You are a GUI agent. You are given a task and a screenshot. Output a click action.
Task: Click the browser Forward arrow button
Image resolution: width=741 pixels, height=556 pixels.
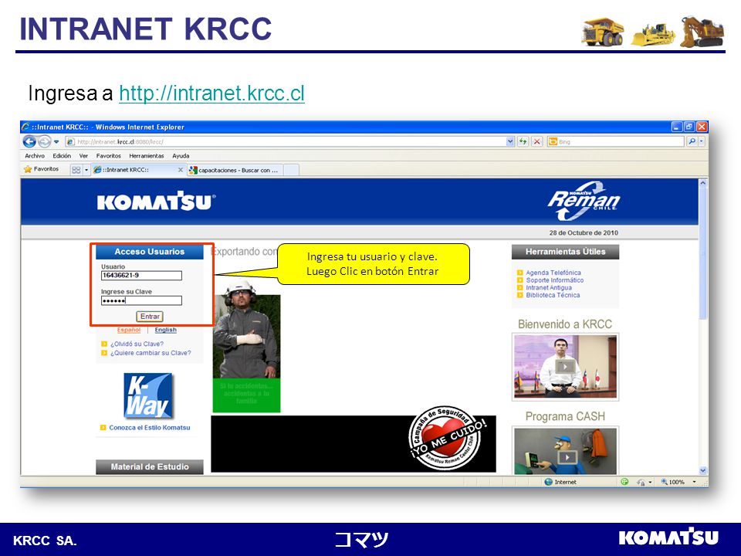click(44, 141)
